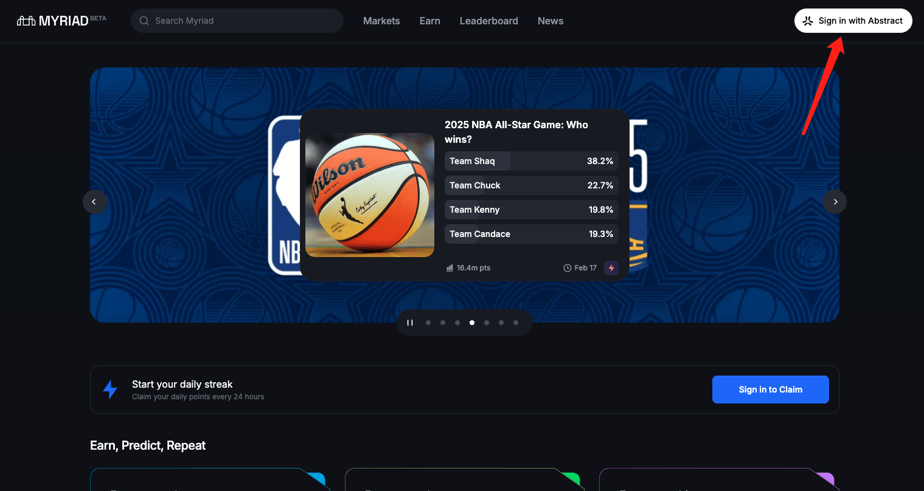Open the Earn menu item
This screenshot has height=491, width=924.
point(430,21)
